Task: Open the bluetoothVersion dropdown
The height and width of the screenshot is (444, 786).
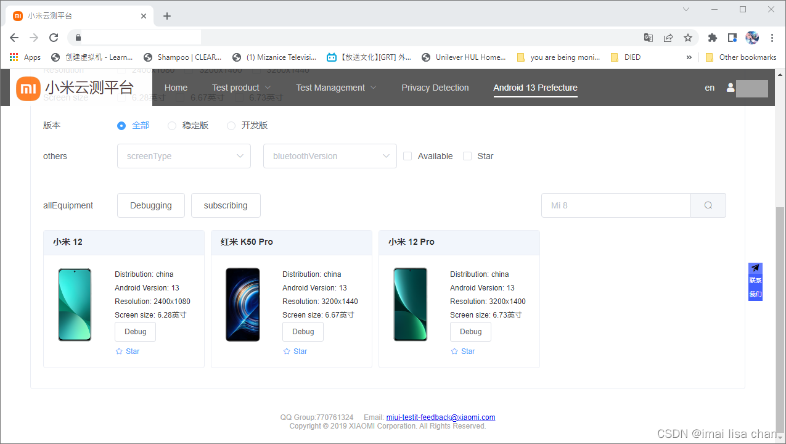Action: (330, 156)
